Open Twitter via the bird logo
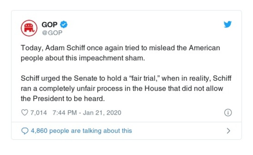Viewport: 253px width, 155px height. pyautogui.click(x=228, y=24)
